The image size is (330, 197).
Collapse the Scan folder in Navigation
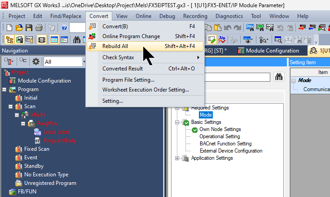click(x=11, y=106)
